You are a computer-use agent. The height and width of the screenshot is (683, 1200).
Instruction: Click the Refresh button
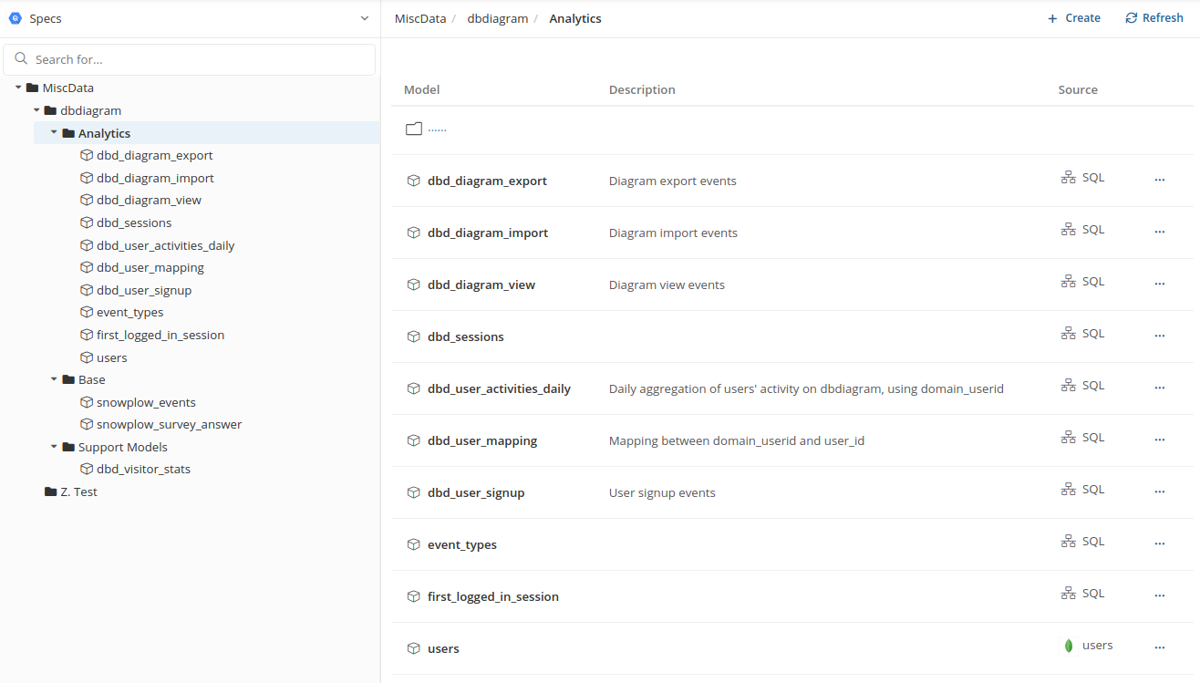pyautogui.click(x=1153, y=18)
